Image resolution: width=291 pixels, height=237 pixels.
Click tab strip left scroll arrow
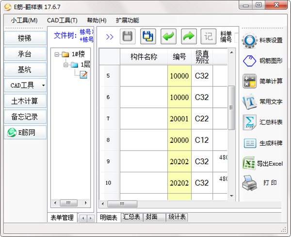(83, 218)
